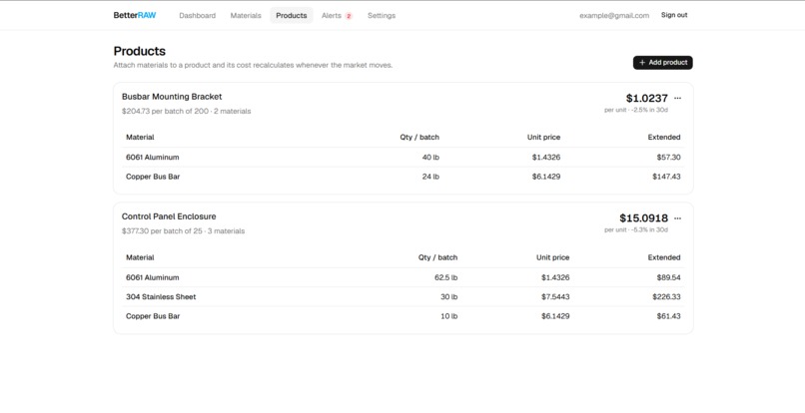
Task: Click the example@gmail.com account email
Action: click(614, 15)
